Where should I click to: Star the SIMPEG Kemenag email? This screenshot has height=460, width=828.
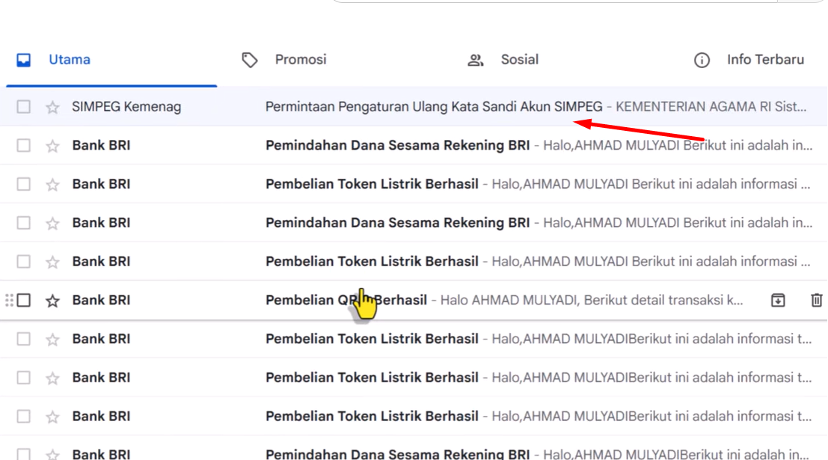52,107
